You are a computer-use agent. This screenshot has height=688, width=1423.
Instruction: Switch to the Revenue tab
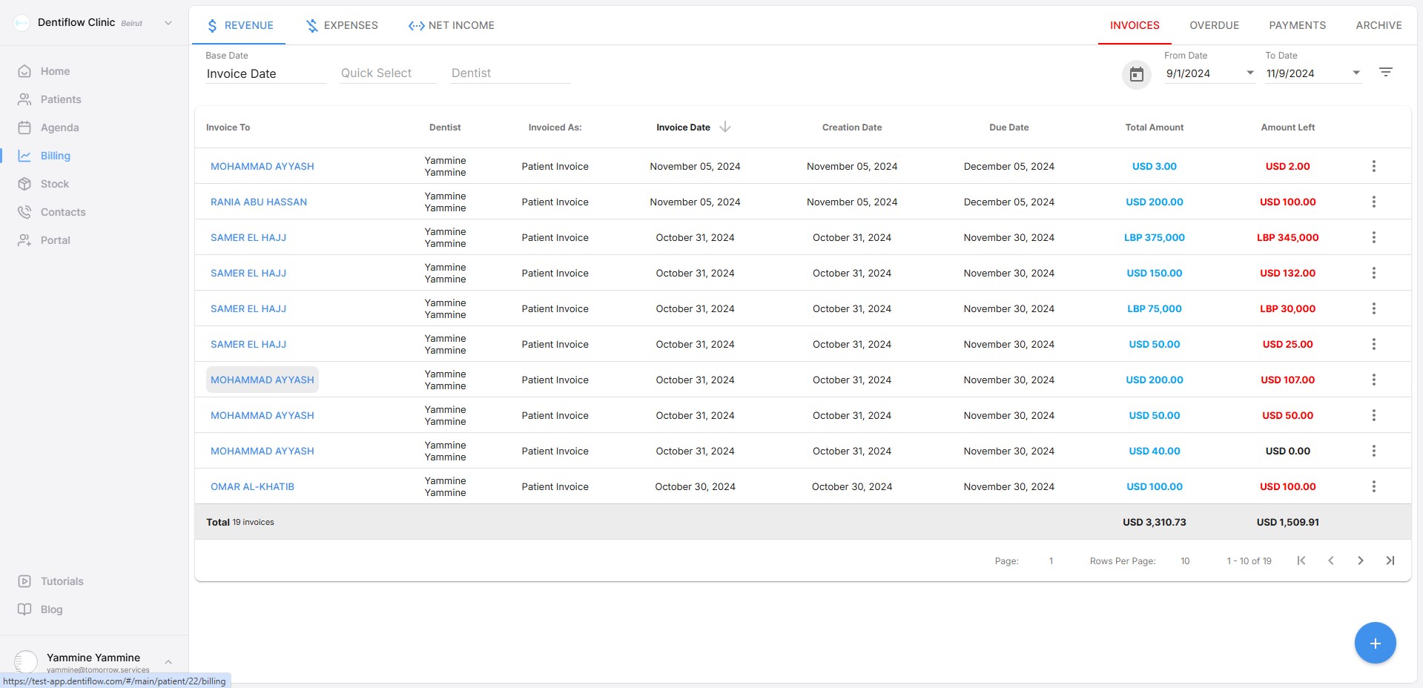pyautogui.click(x=240, y=25)
